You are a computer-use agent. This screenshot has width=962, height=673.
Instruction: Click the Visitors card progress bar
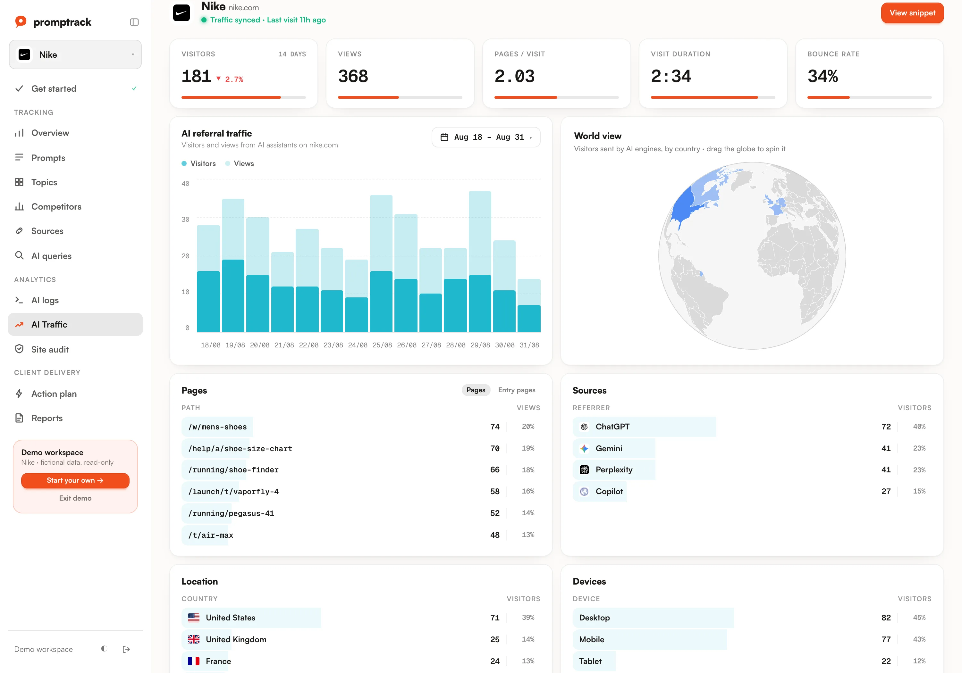point(243,97)
